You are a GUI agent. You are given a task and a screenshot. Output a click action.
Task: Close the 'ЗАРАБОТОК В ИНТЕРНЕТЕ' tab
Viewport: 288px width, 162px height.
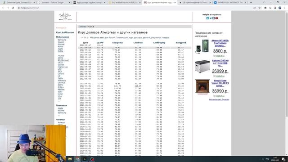pyautogui.click(x=245, y=3)
